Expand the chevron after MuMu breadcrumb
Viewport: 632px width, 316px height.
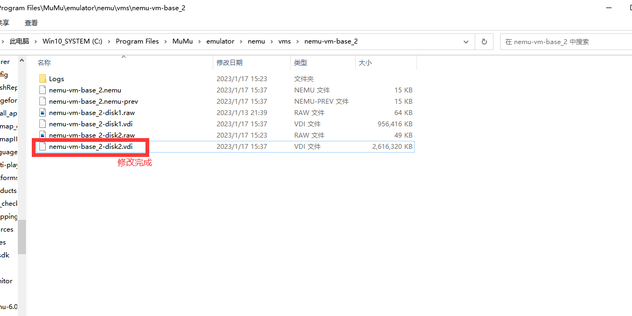pyautogui.click(x=199, y=41)
